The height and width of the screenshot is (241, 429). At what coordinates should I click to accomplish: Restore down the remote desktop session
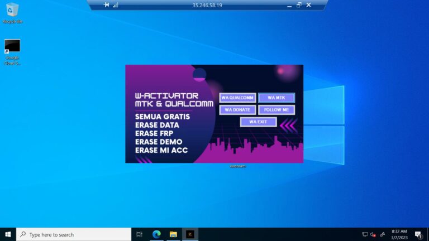pos(299,5)
